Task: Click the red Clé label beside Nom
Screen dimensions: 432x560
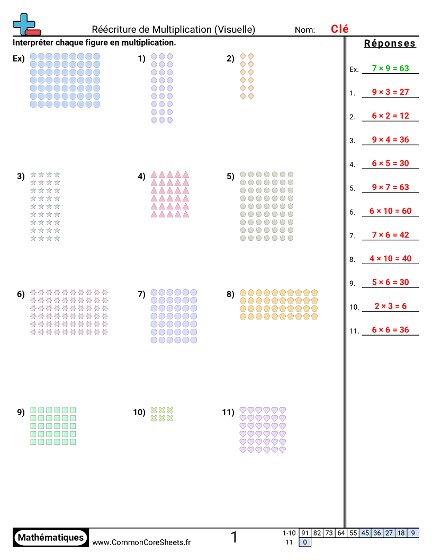Action: pos(340,30)
